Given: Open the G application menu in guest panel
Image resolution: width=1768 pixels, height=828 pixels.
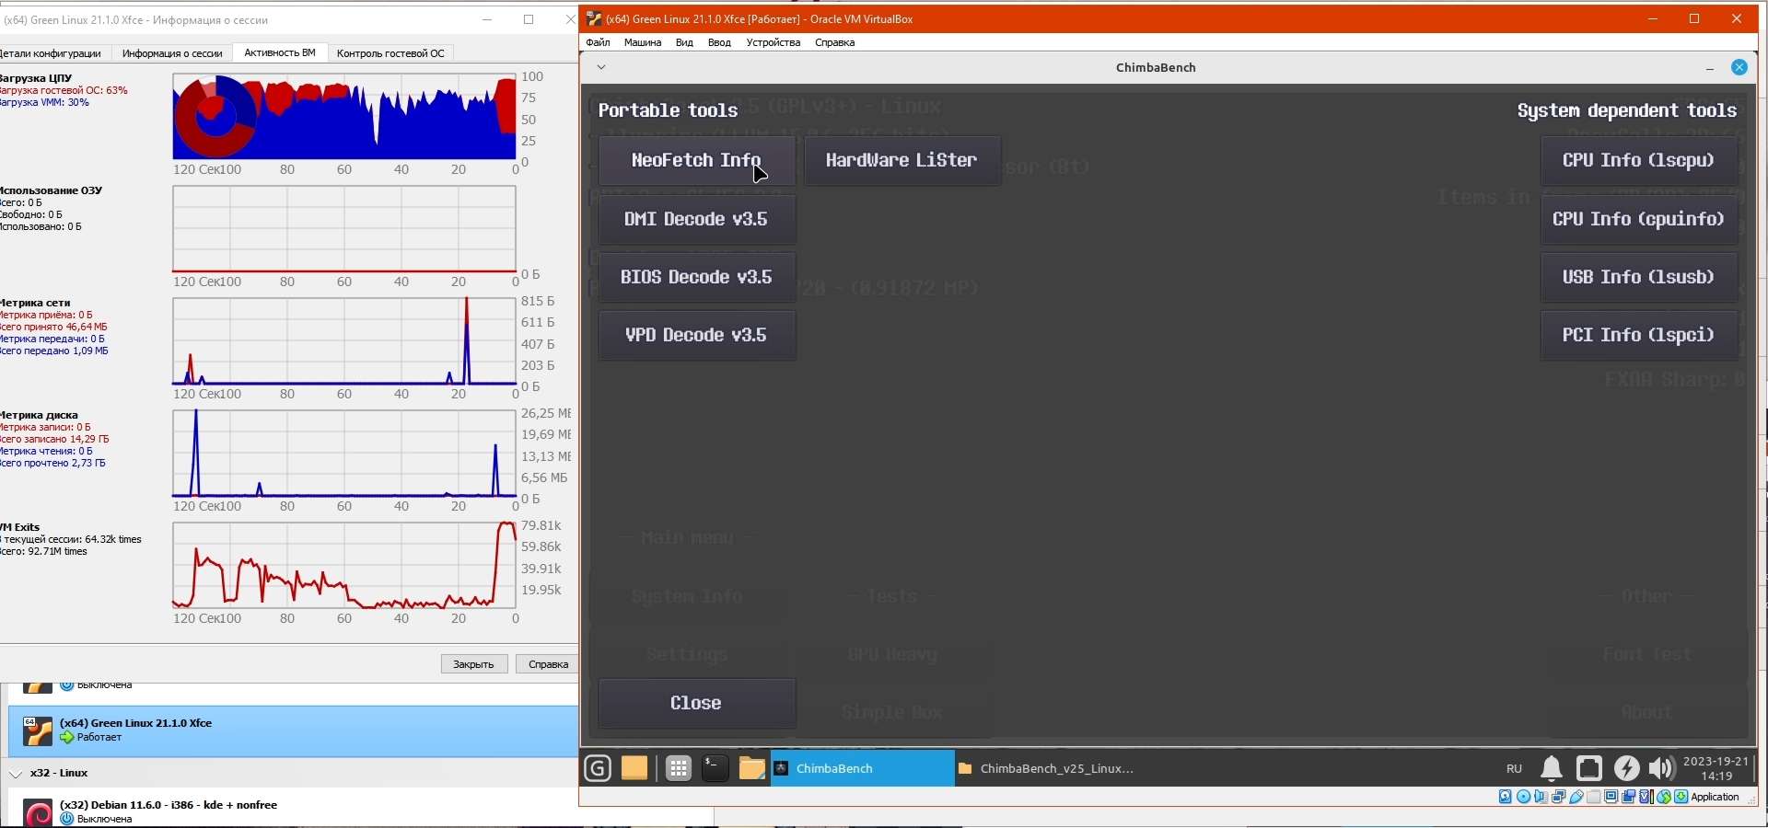Looking at the screenshot, I should pos(598,768).
